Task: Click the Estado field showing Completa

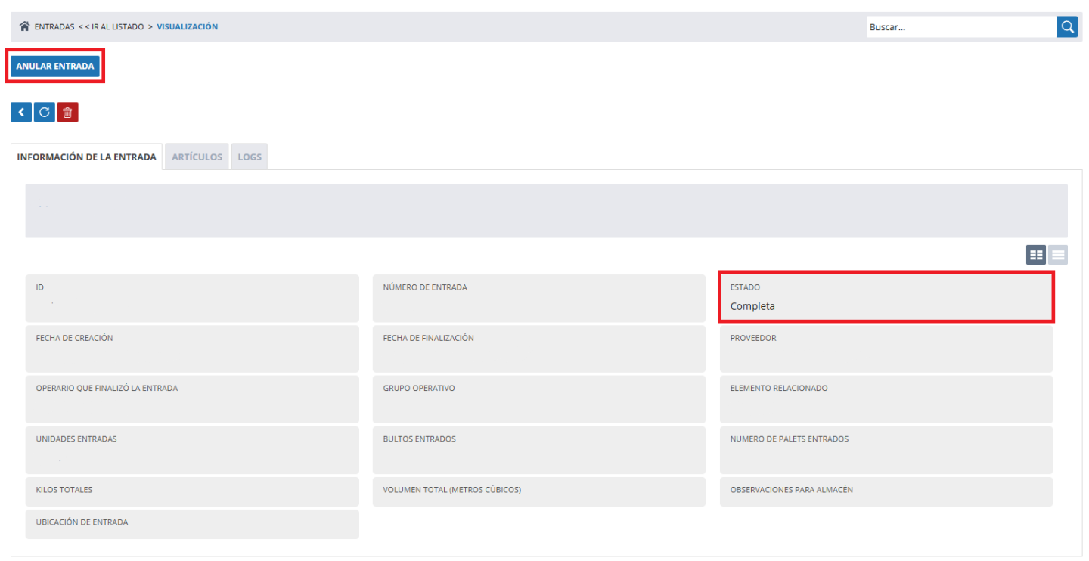Action: (886, 298)
